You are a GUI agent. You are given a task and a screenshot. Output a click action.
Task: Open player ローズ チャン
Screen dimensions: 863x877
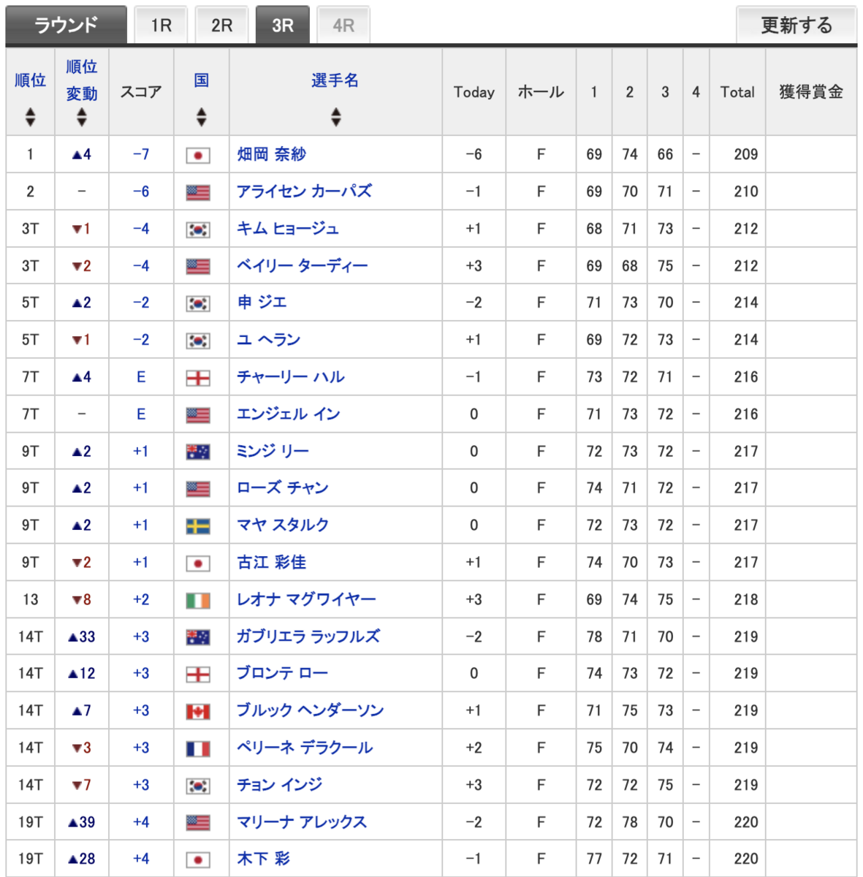(x=283, y=488)
